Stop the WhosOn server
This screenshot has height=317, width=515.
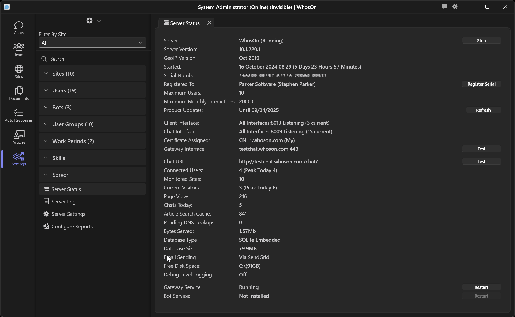click(x=481, y=41)
